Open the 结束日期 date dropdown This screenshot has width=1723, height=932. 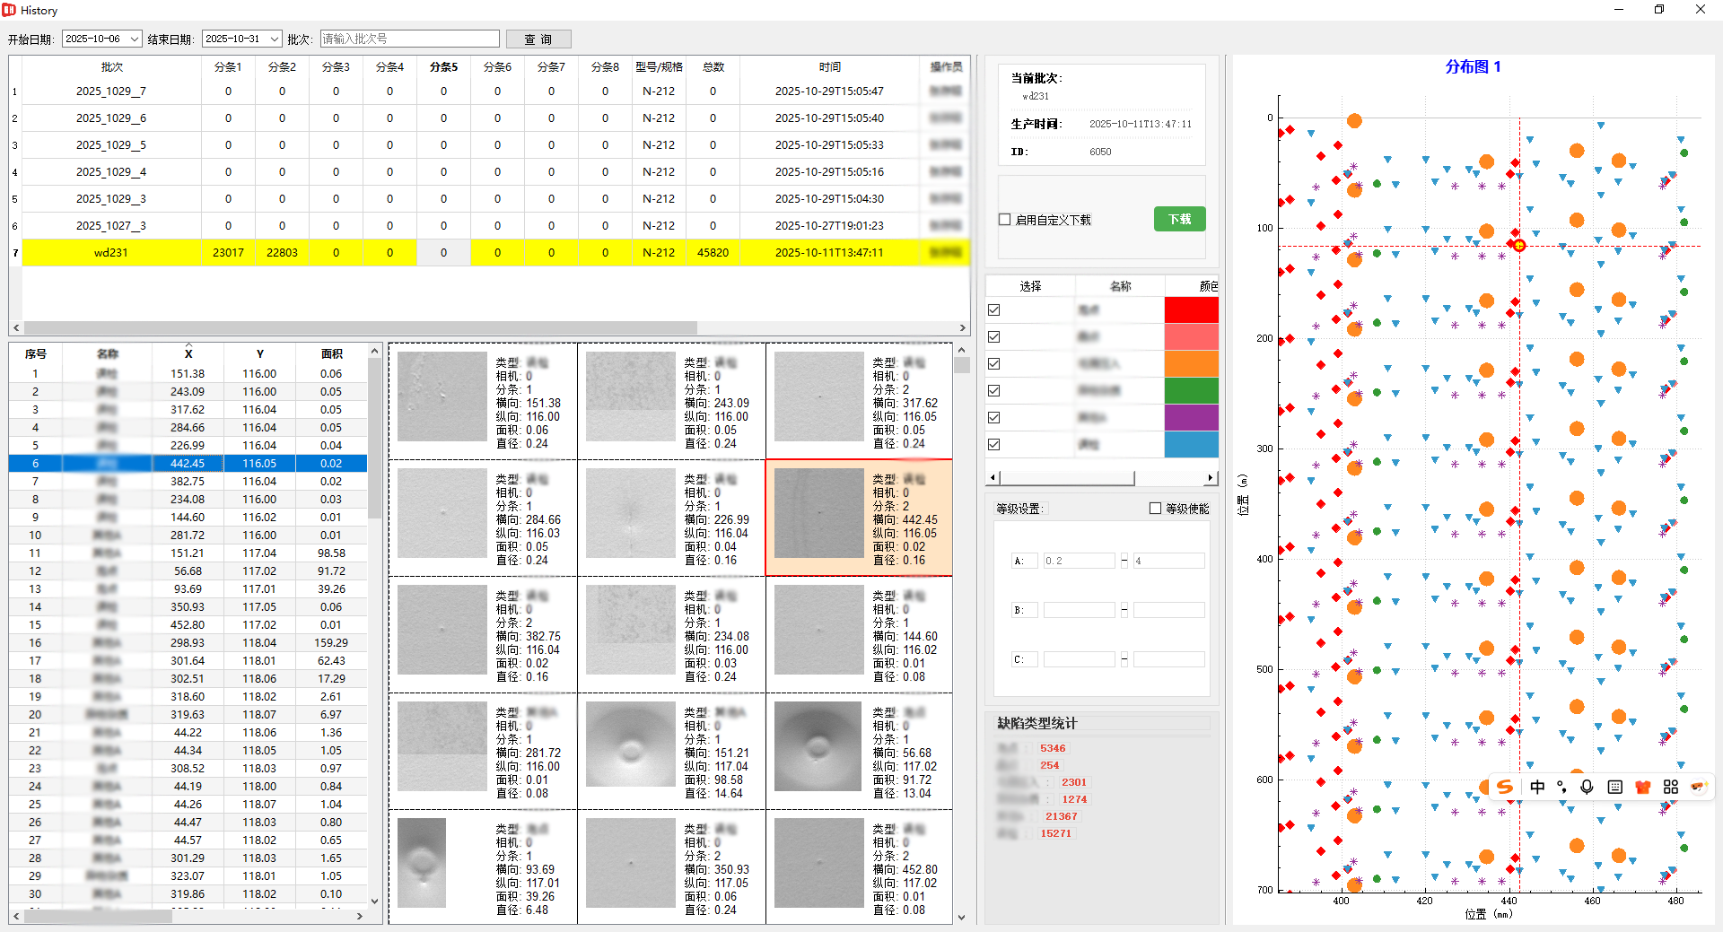tap(275, 39)
